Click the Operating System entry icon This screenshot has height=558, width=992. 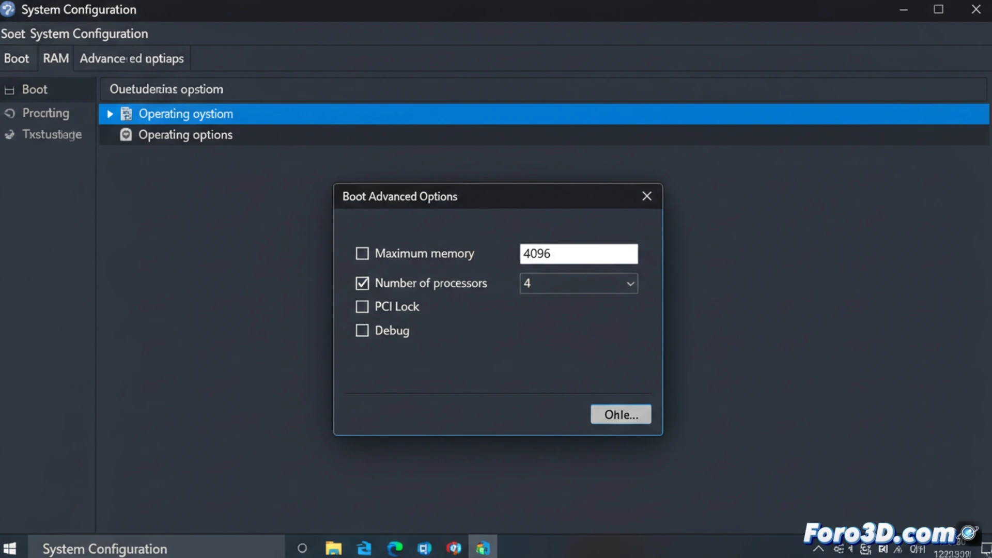point(127,114)
